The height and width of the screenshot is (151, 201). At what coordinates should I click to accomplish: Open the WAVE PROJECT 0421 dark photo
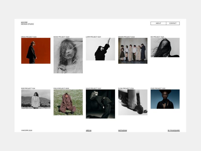(x=100, y=104)
